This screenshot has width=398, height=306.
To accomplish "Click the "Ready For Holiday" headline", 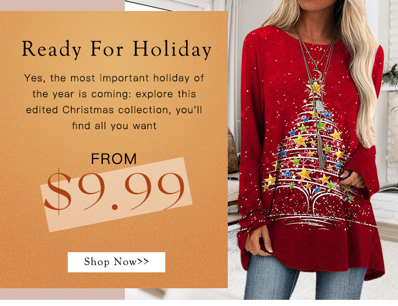I will [x=116, y=49].
